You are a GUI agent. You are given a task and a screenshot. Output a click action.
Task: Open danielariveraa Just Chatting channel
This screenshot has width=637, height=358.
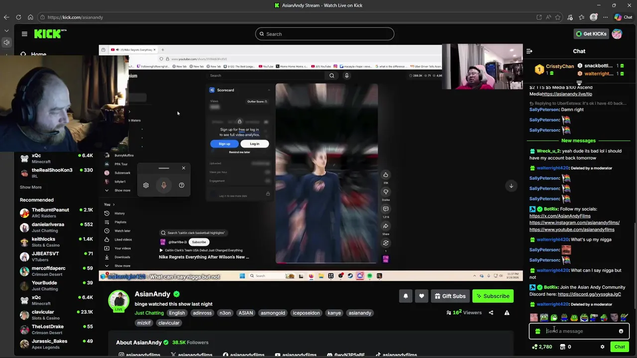56,227
